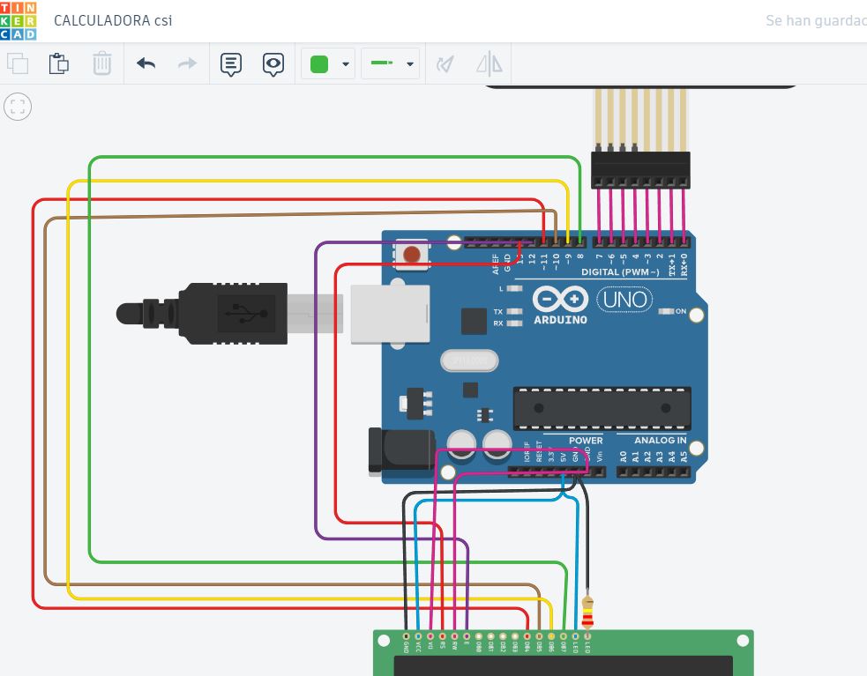This screenshot has height=676, width=867.
Task: Toggle notes visibility with the eye icon
Action: [273, 64]
